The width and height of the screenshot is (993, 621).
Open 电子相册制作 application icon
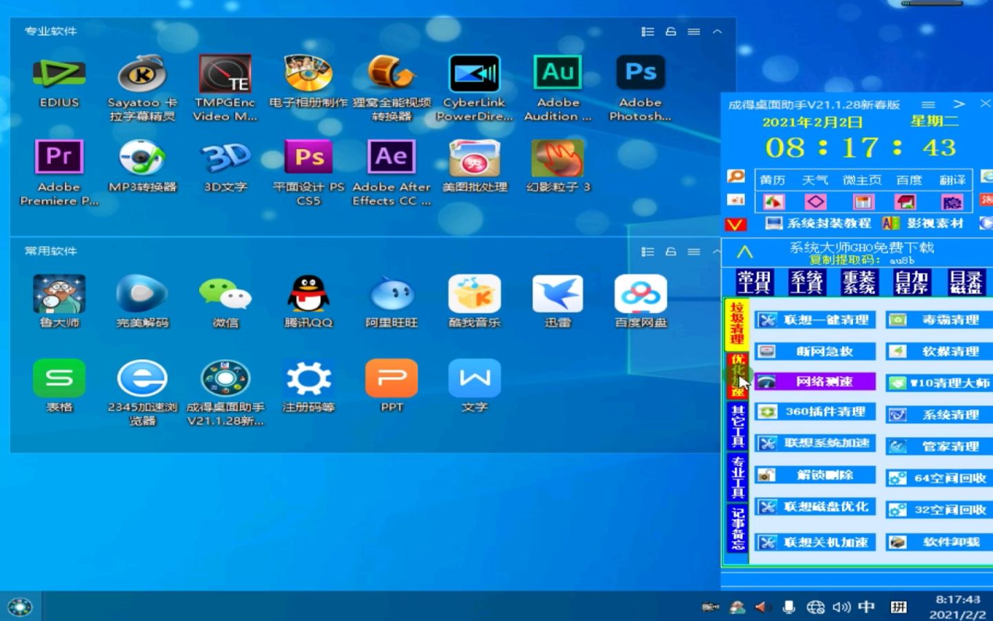tap(308, 74)
